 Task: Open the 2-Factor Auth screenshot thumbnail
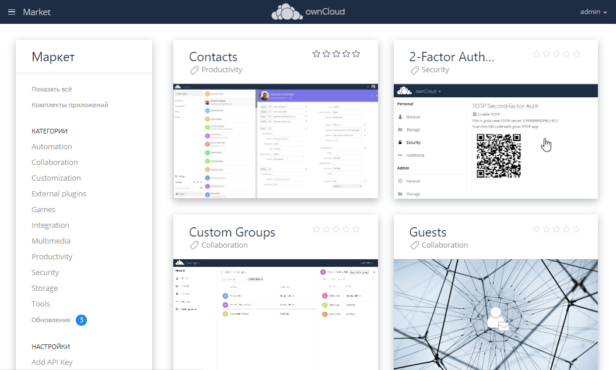496,141
